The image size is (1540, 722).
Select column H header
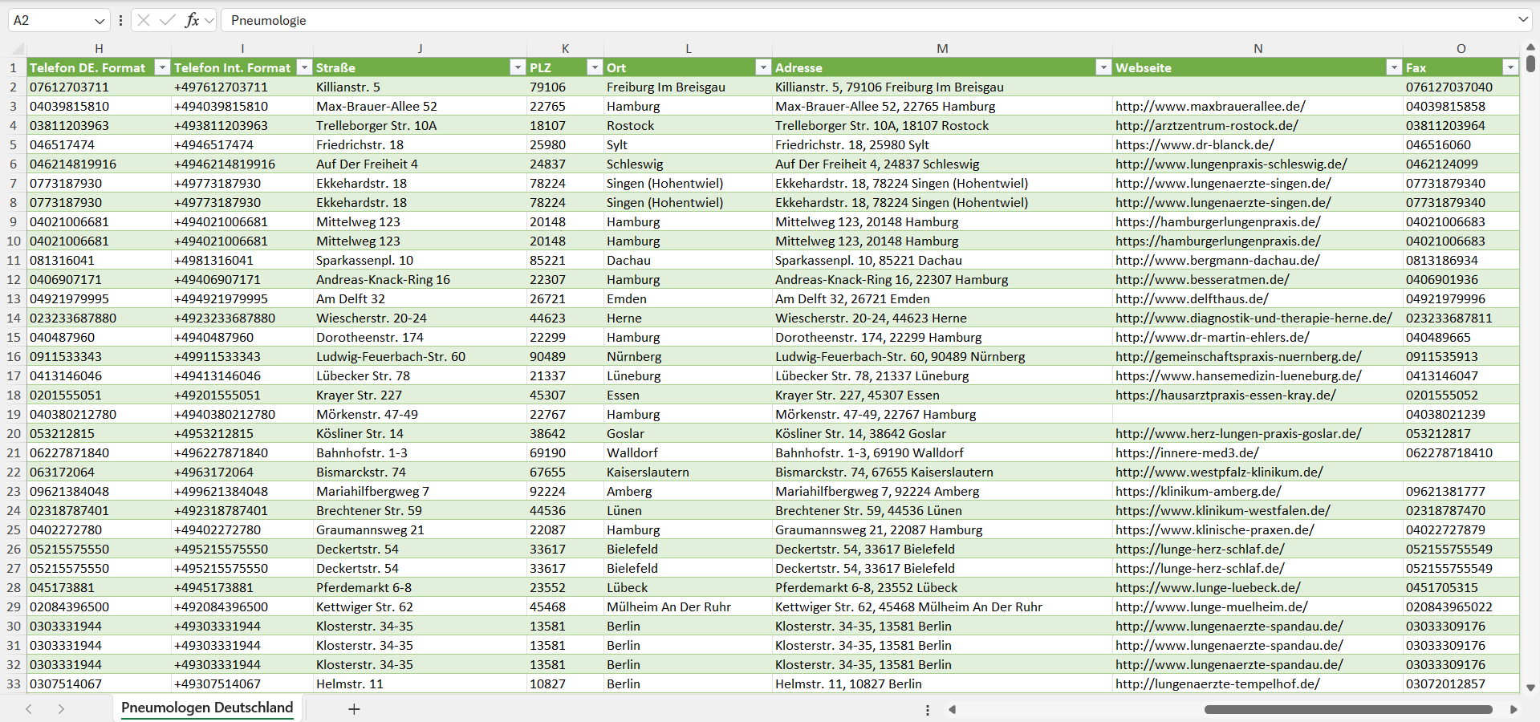pos(99,48)
